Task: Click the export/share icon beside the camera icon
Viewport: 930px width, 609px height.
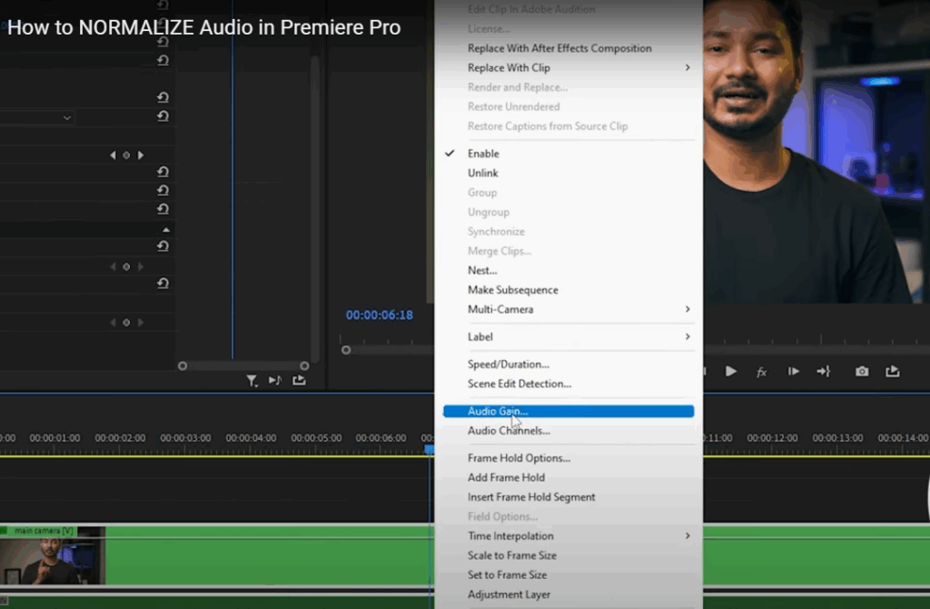Action: pyautogui.click(x=893, y=372)
